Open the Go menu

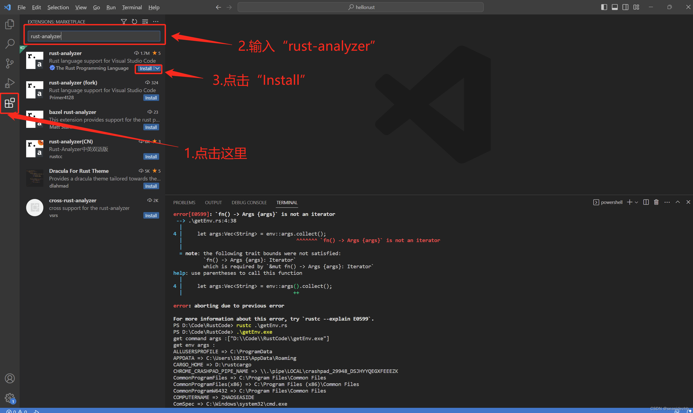click(x=96, y=7)
